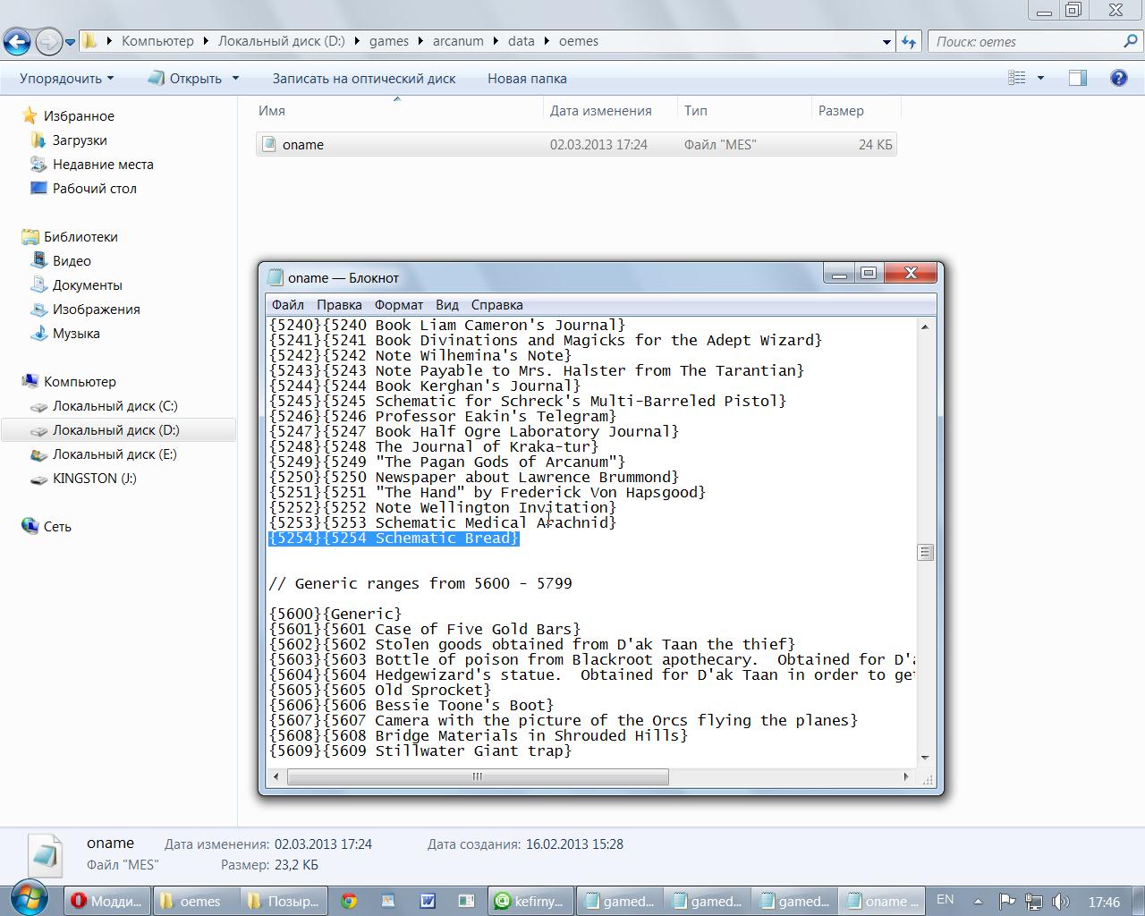Open the Формат menu in Notepad
1145x916 pixels.
[398, 304]
